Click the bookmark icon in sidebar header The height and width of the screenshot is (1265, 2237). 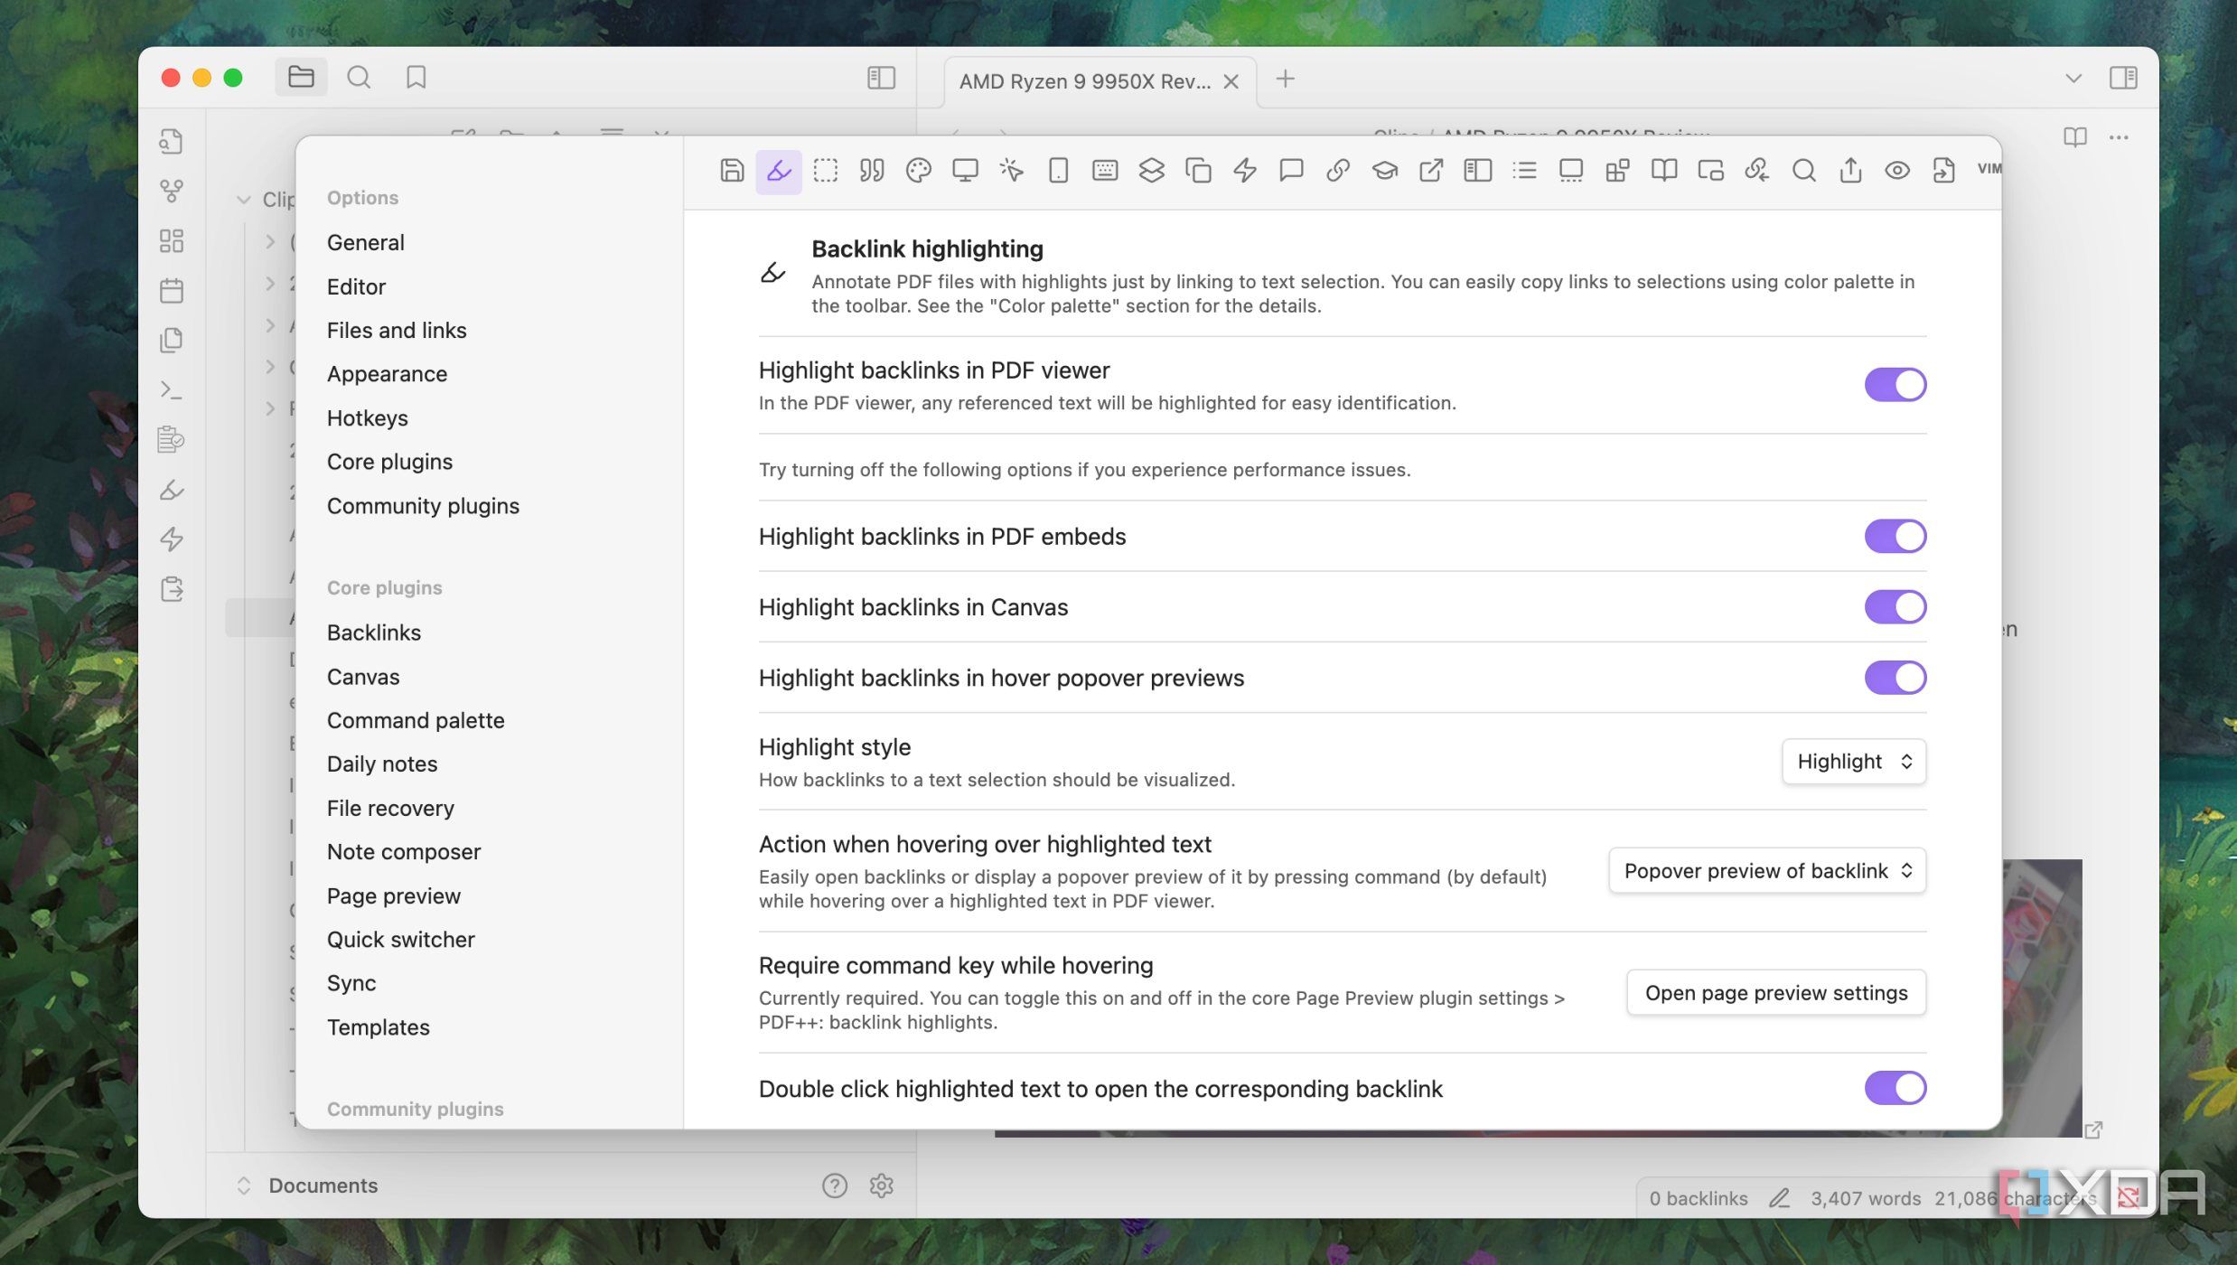point(416,78)
